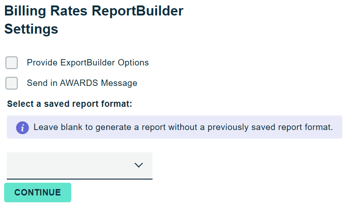Click 'previously saved report format' in the banner

(x=270, y=127)
